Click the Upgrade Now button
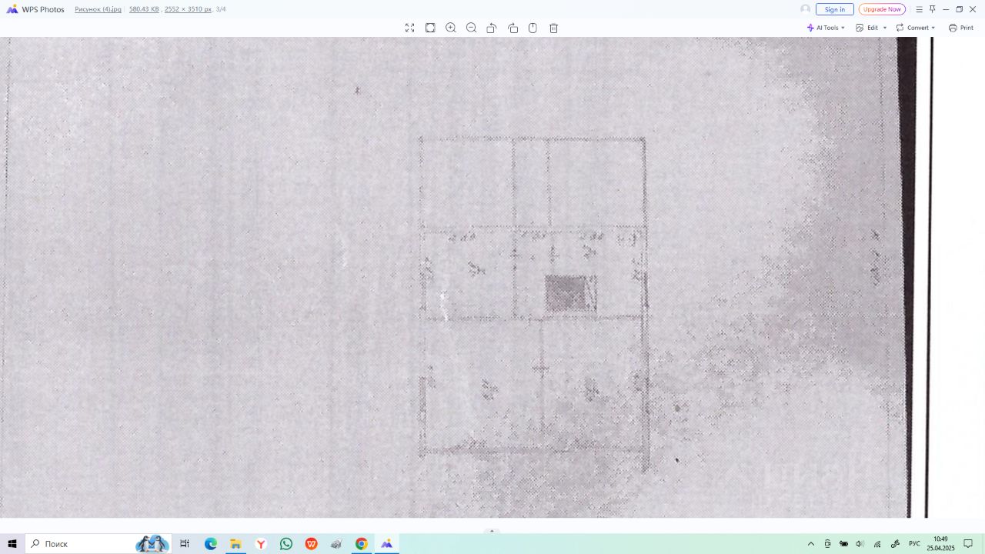Screen dimensions: 985x554 tap(882, 9)
